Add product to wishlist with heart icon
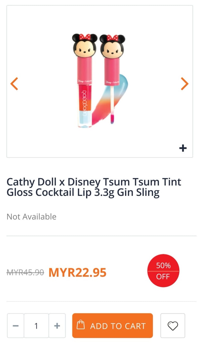 173,326
